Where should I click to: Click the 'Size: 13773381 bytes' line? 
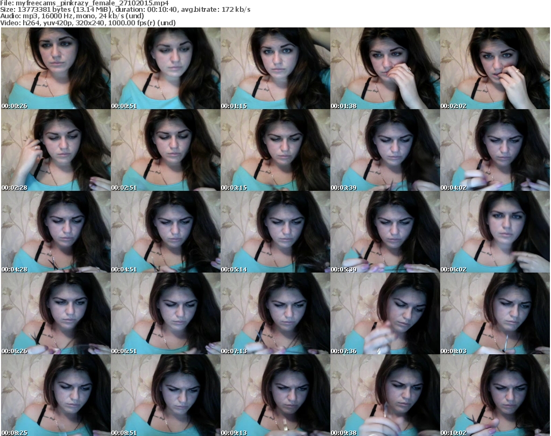click(x=125, y=10)
